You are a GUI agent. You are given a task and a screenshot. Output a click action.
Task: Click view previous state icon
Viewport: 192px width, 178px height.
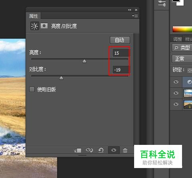tap(89, 150)
